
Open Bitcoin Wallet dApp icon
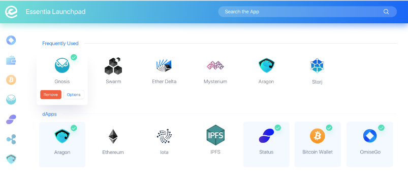pos(317,136)
